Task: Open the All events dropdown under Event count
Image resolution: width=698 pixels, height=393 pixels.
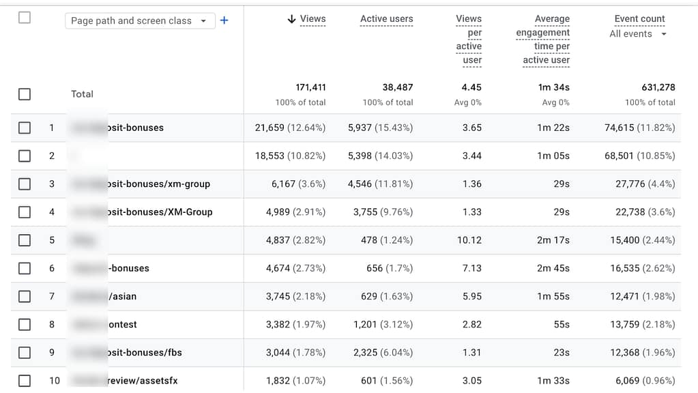Action: click(637, 33)
